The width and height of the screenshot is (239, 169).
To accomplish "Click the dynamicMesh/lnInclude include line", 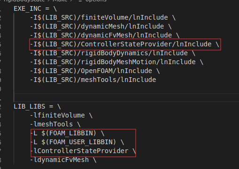I will [x=100, y=26].
